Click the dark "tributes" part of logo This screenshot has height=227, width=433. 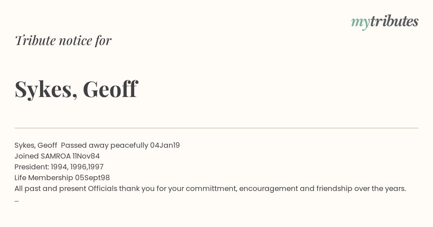tap(394, 21)
